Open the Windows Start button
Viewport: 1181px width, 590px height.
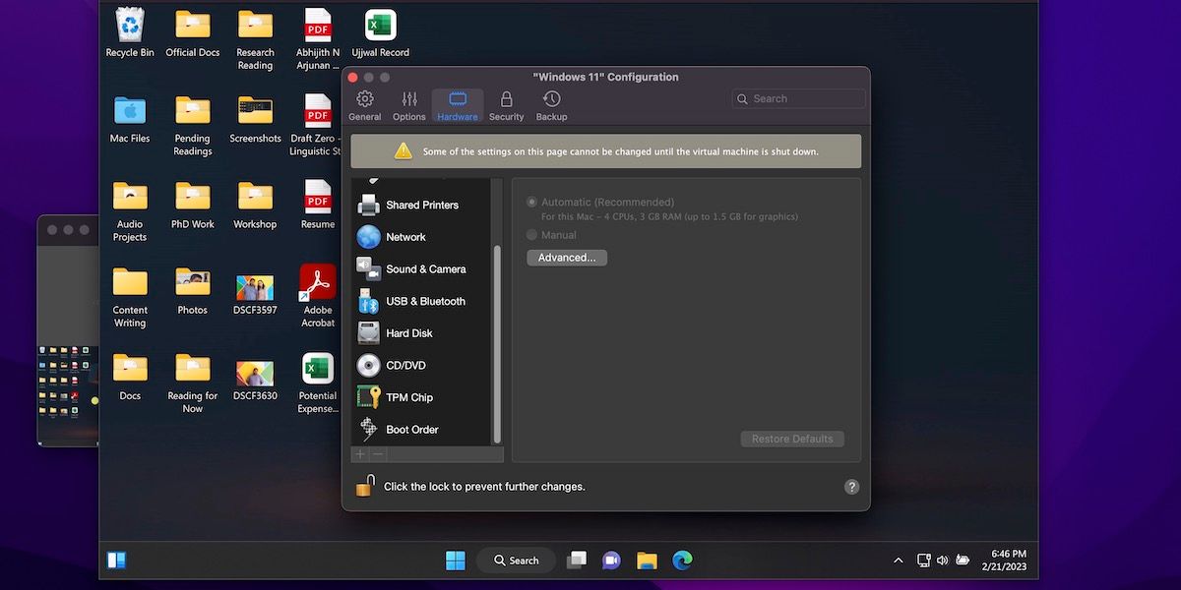tap(456, 560)
